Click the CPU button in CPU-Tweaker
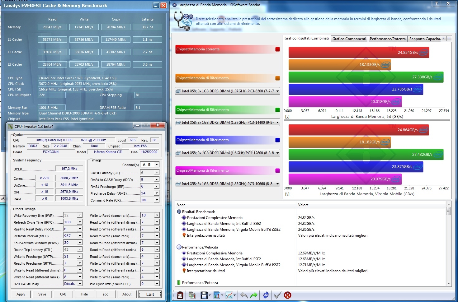 [x=63, y=294]
